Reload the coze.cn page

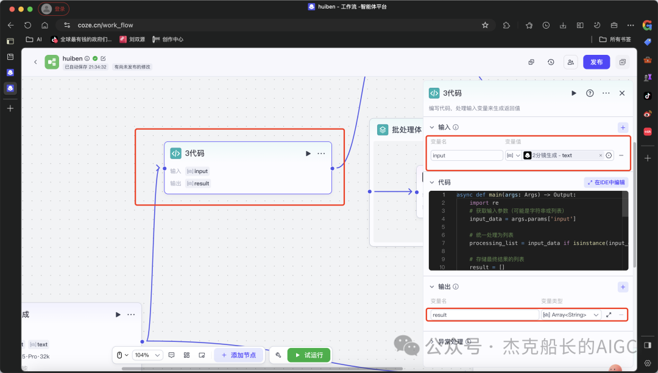tap(27, 25)
